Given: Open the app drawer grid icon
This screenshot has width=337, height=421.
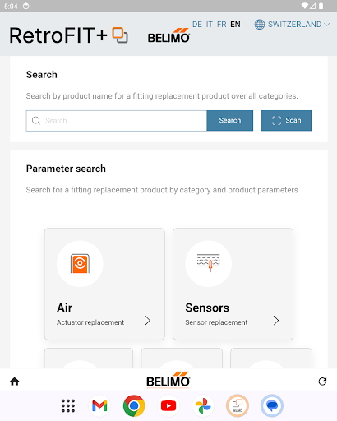Looking at the screenshot, I should click(68, 405).
